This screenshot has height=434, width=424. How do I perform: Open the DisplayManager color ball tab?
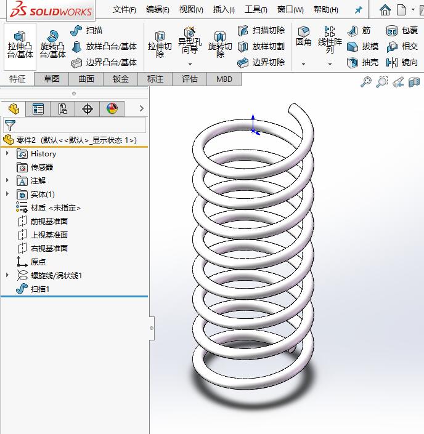[x=112, y=109]
